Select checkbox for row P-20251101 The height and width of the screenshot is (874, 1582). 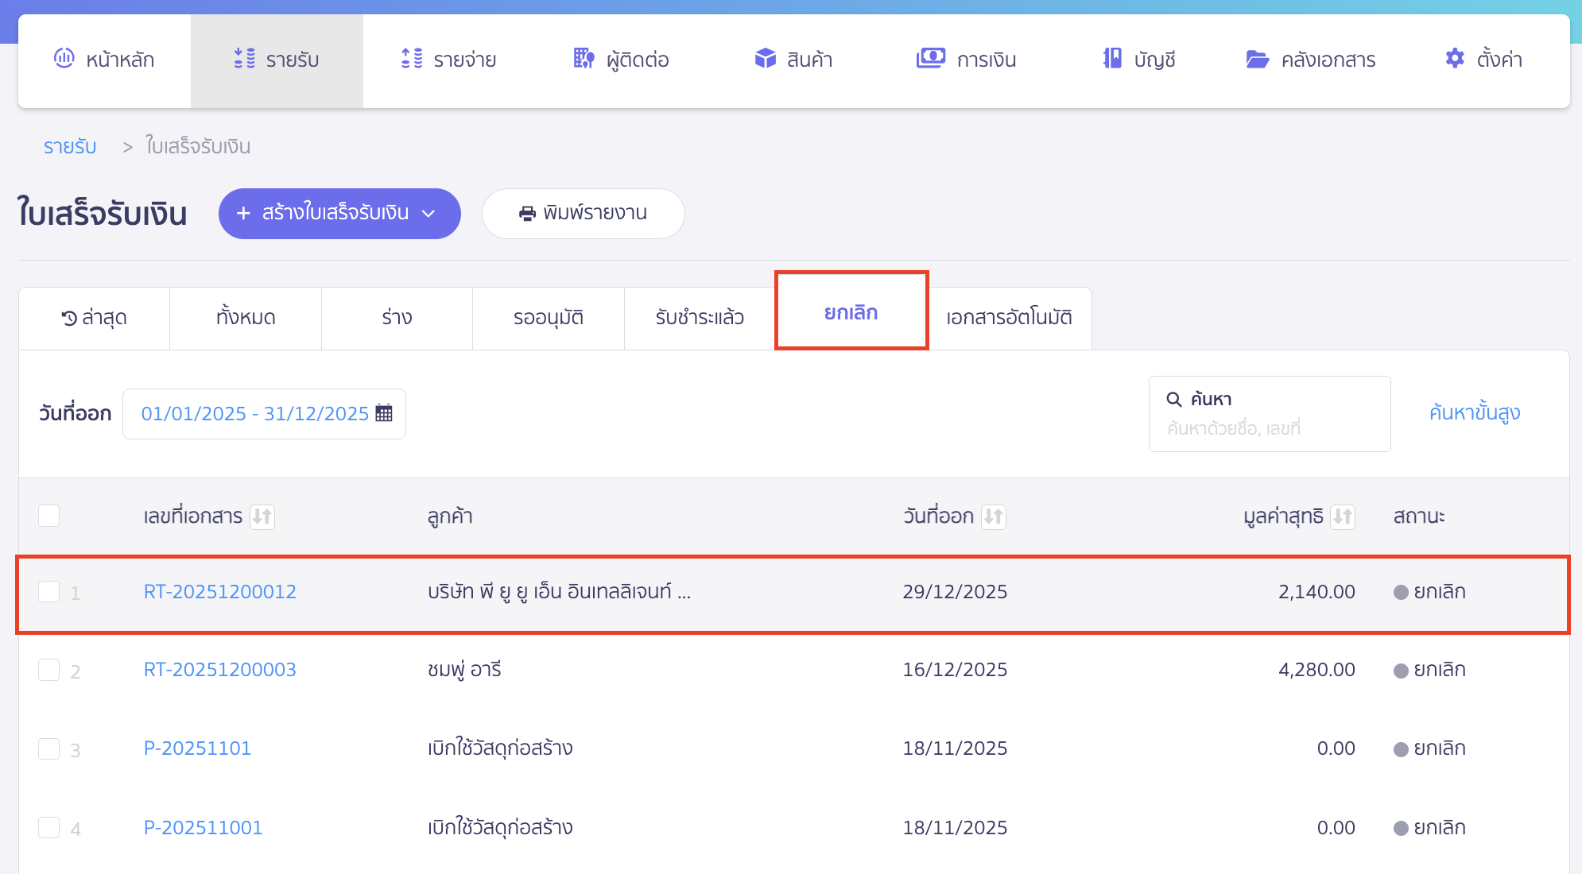[49, 748]
